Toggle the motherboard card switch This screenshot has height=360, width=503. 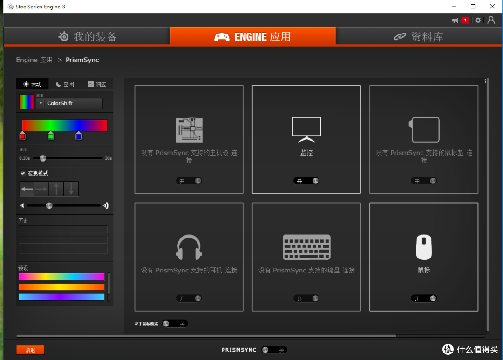point(189,181)
